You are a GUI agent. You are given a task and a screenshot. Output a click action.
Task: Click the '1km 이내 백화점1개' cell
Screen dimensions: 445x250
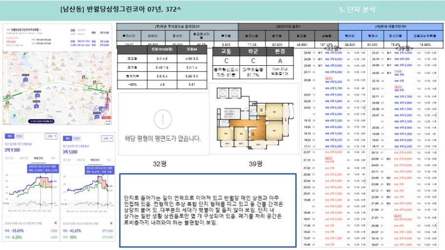pos(280,72)
